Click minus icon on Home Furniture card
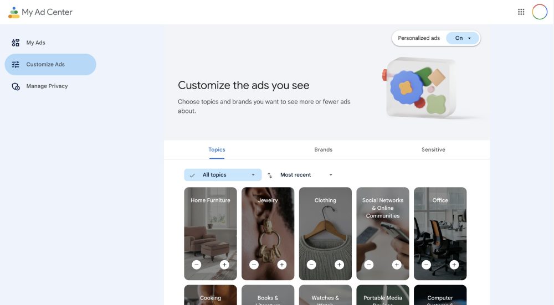 point(197,265)
